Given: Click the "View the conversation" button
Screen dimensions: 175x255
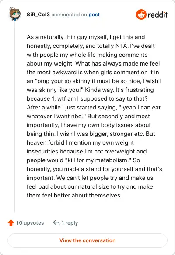Looking at the screenshot, I should [87, 240].
